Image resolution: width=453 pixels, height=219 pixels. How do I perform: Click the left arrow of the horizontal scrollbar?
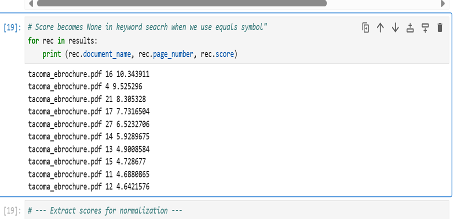(31, 3)
